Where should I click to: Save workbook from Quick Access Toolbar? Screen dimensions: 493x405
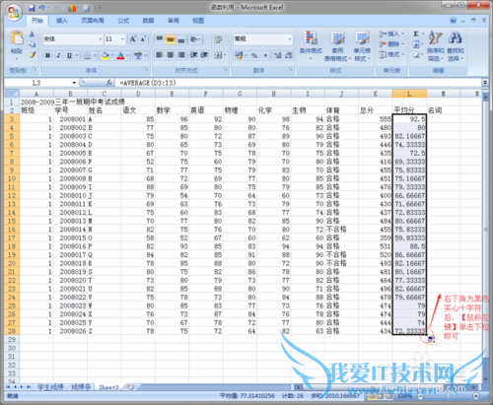[x=32, y=8]
